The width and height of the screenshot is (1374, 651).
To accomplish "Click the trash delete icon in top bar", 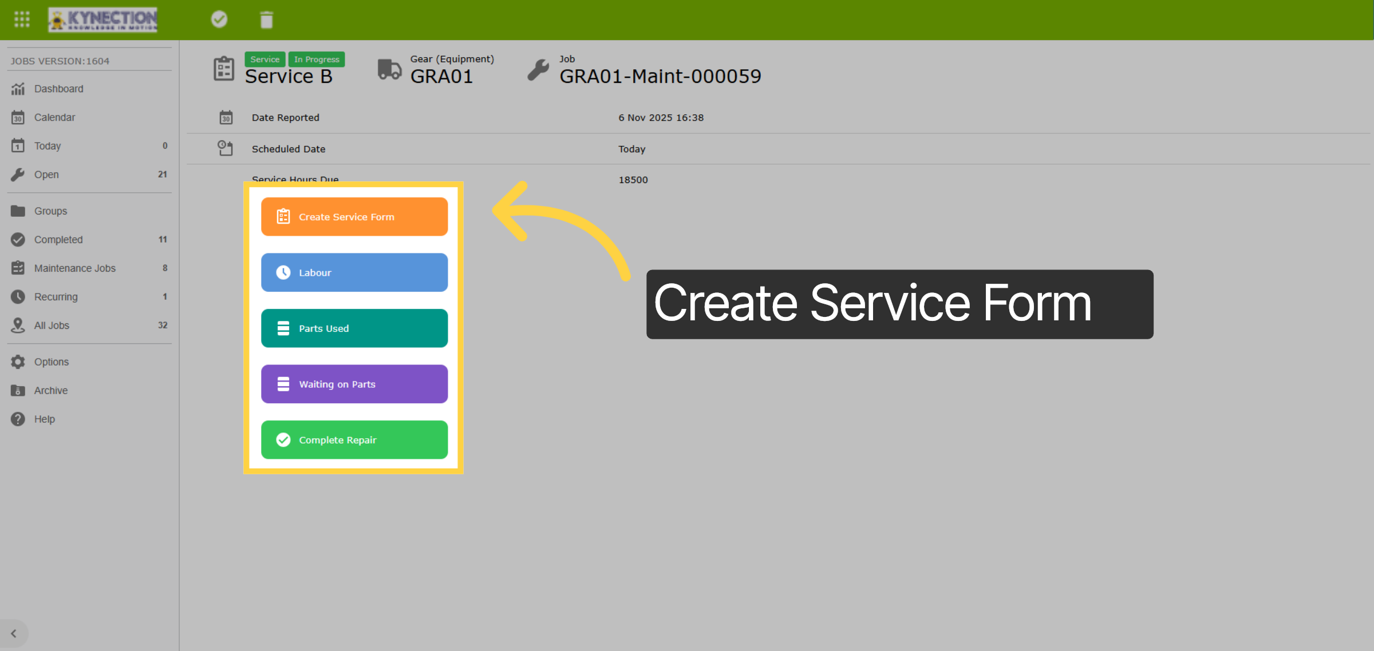I will 266,19.
